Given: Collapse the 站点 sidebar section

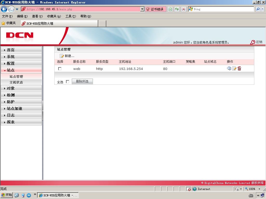Looking at the screenshot, I should pyautogui.click(x=21, y=70).
